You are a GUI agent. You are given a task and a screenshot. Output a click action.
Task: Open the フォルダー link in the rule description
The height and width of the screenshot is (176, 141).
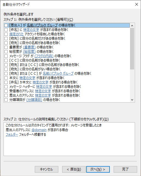click(12, 135)
